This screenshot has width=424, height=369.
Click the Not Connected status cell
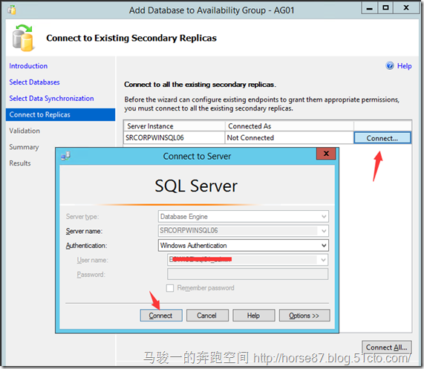pos(290,138)
